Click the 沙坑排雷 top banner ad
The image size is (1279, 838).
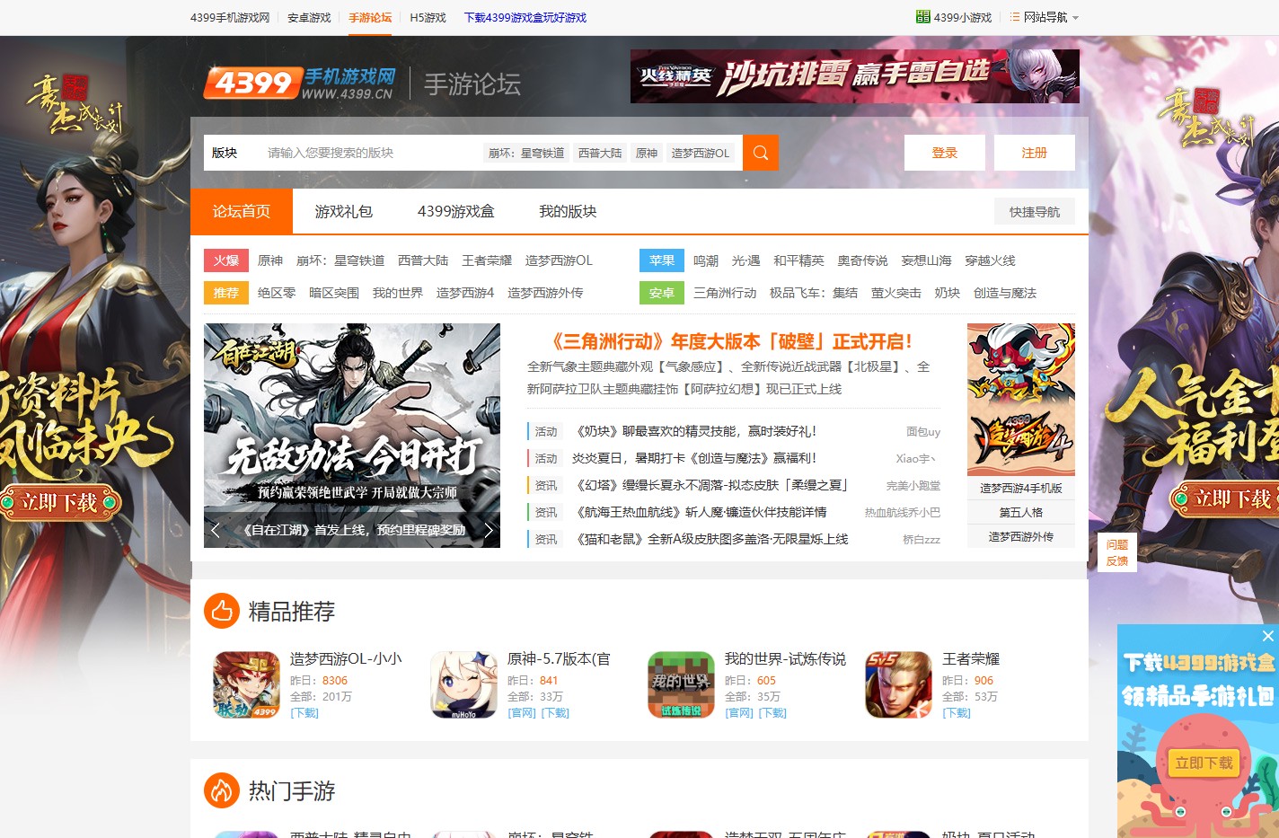click(x=855, y=76)
